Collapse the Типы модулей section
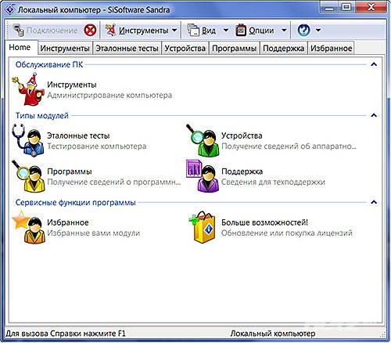The height and width of the screenshot is (343, 391). (x=374, y=115)
